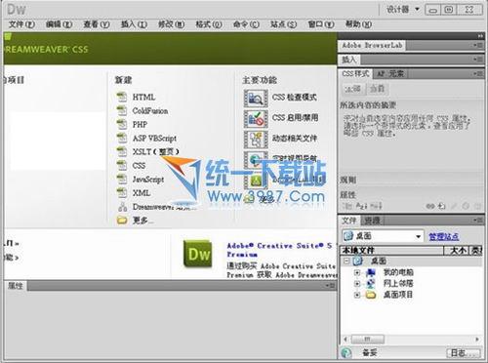Open the 修改(M) menu
The image size is (488, 363).
[171, 24]
